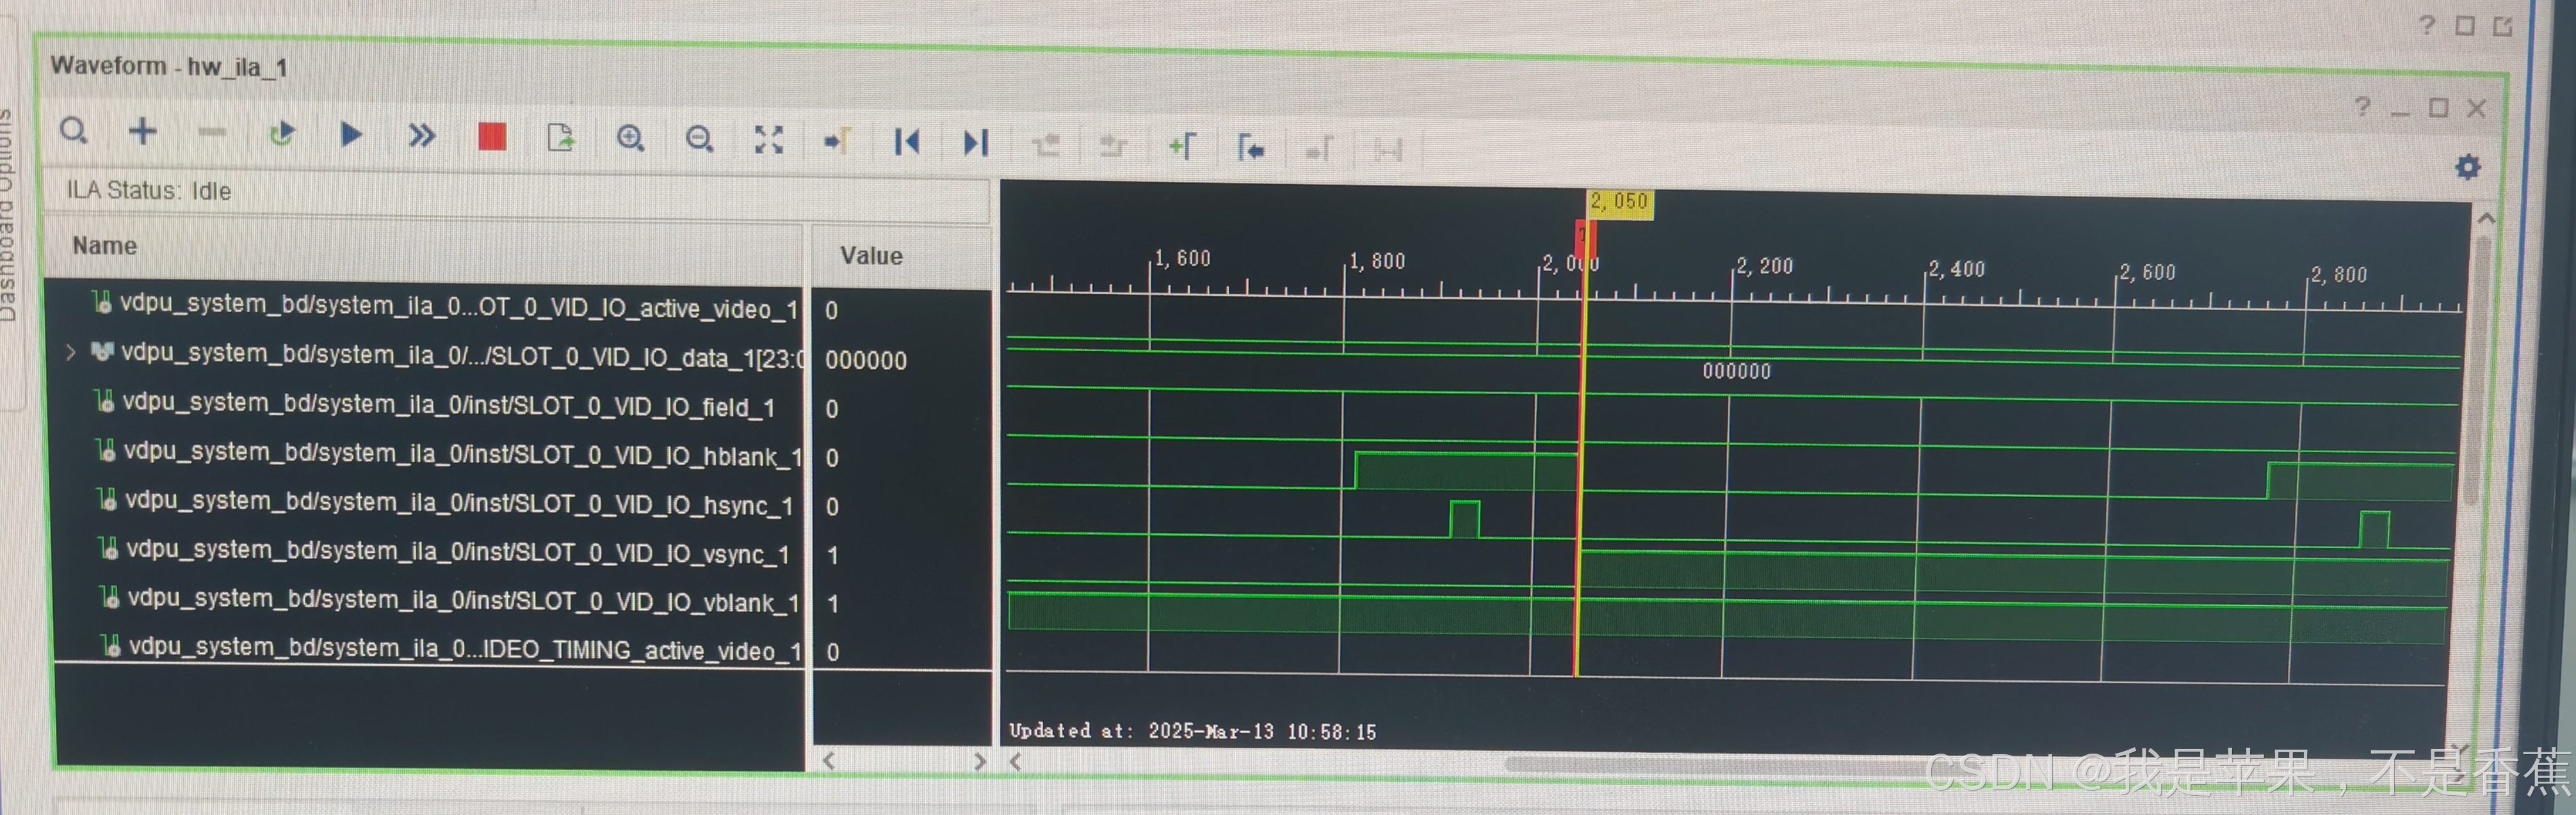Run trigger immediate double-arrow icon
The image size is (2576, 815).
[422, 135]
